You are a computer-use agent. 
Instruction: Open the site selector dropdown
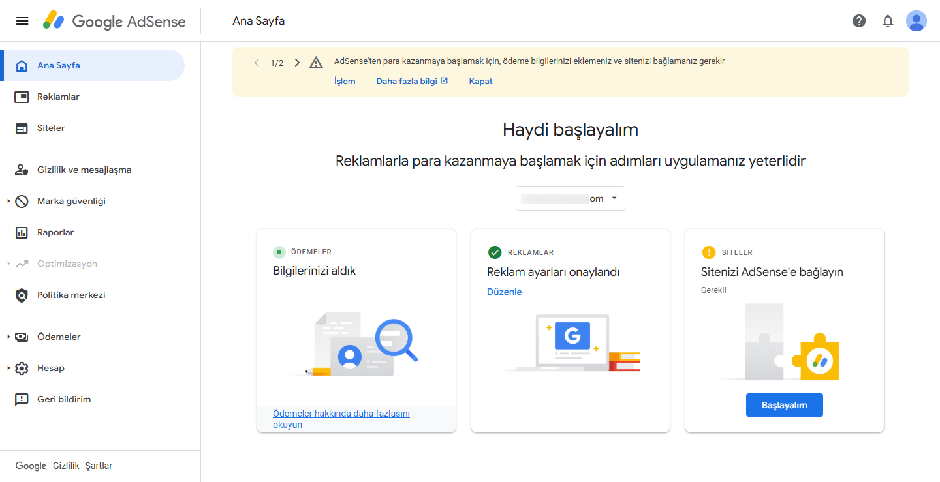point(571,198)
